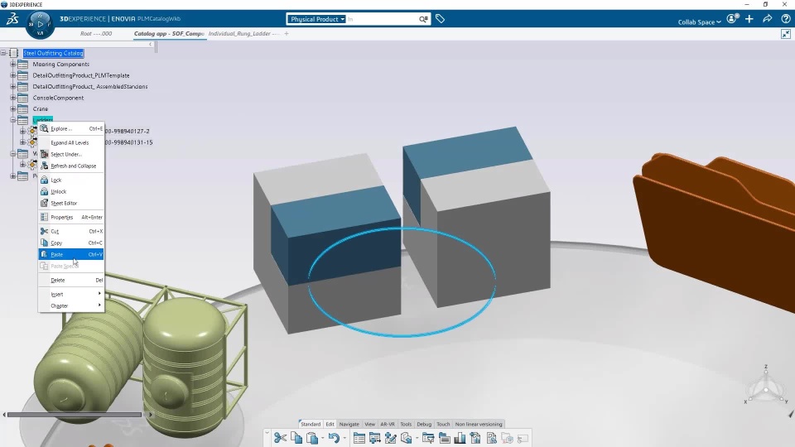Click the Paste icon in bottom toolbar
The width and height of the screenshot is (795, 447).
312,438
